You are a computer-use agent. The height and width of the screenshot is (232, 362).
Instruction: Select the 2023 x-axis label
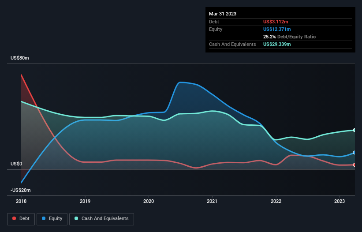point(340,201)
